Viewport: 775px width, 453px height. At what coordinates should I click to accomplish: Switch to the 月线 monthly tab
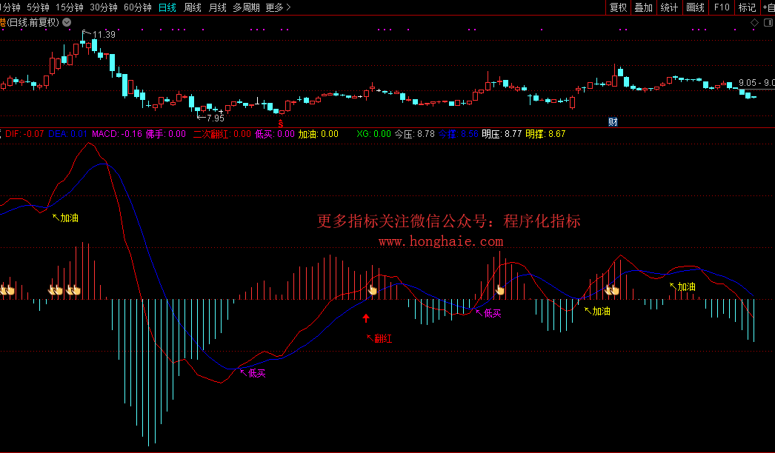coord(218,7)
